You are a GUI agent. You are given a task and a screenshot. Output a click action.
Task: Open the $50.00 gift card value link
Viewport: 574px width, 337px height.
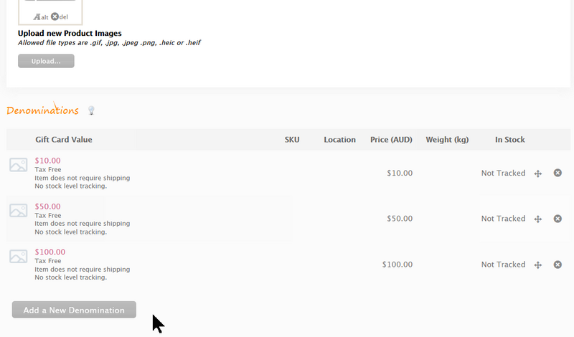(47, 207)
